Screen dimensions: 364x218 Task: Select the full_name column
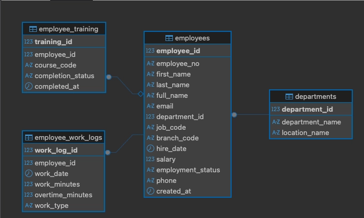coord(172,96)
